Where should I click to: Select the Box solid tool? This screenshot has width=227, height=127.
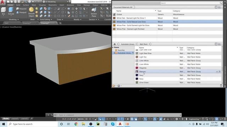click(3, 11)
